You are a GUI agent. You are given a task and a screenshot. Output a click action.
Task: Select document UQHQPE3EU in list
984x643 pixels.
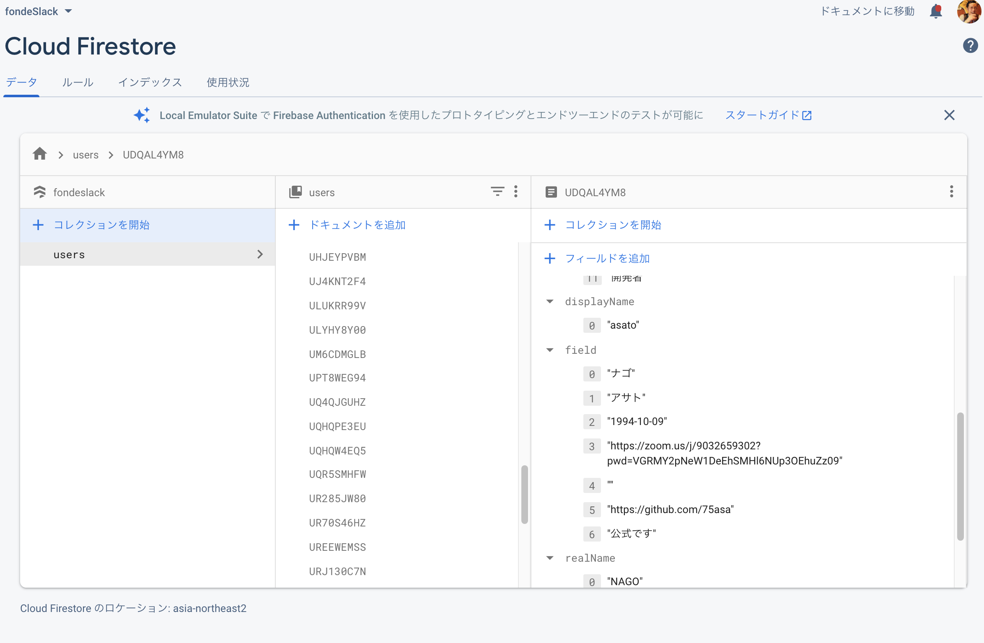[337, 426]
